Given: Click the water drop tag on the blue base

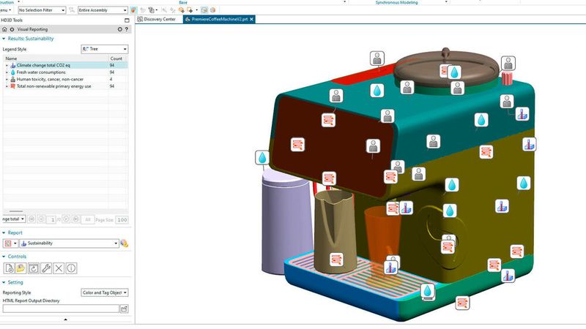Looking at the screenshot, I should pos(428,291).
